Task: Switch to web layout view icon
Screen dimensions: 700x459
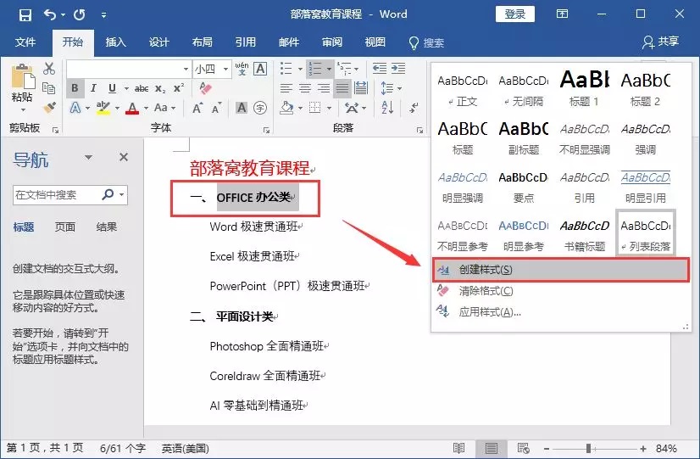Action: click(x=523, y=448)
